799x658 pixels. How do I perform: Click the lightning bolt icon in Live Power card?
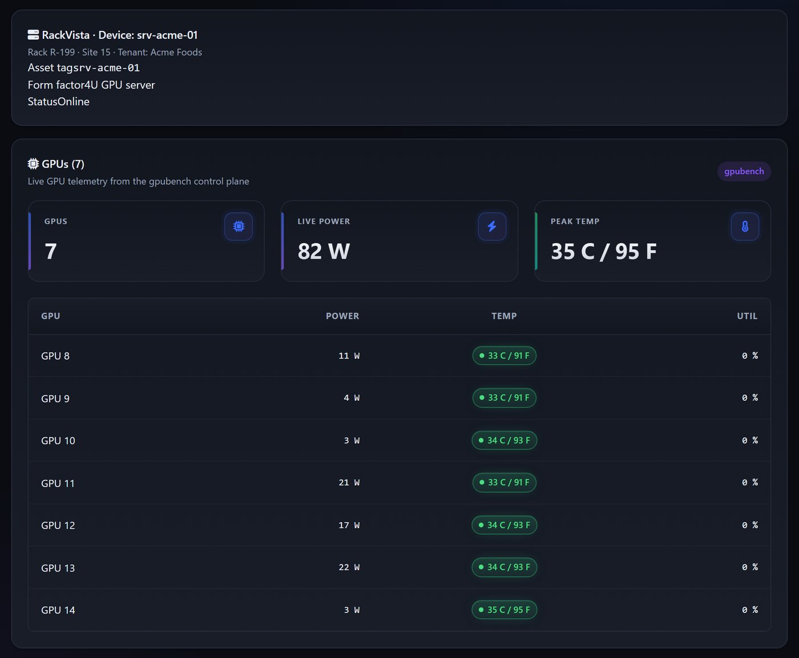pyautogui.click(x=492, y=226)
